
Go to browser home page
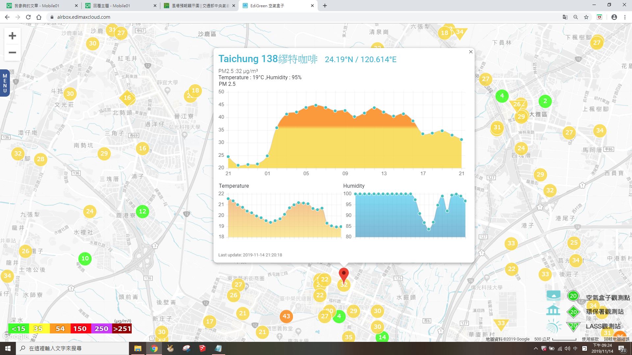click(x=39, y=17)
